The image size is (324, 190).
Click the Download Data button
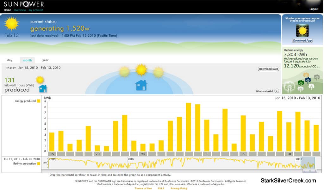[x=268, y=69]
